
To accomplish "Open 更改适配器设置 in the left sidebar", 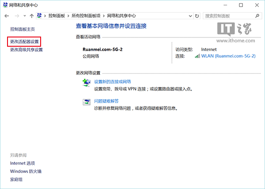I will pyautogui.click(x=25, y=42).
